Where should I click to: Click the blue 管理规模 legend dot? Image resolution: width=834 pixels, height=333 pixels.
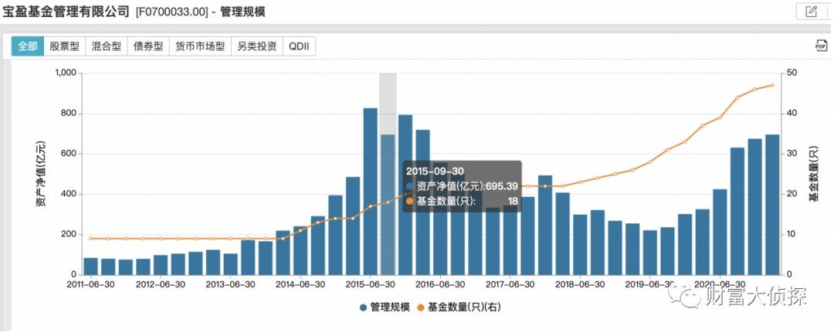point(363,308)
